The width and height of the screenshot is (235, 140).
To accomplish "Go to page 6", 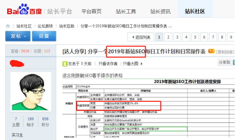I will 204,37.
